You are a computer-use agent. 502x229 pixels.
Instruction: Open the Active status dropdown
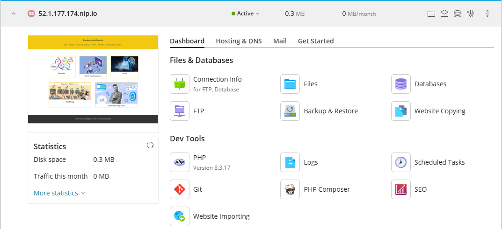[246, 14]
